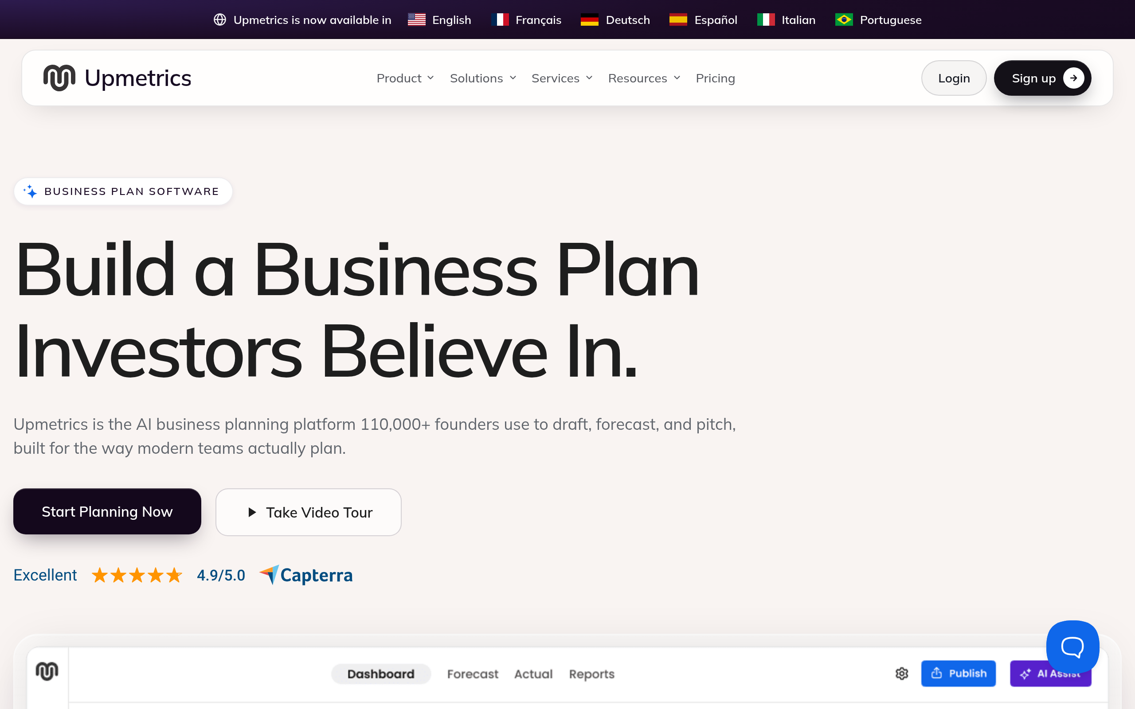Click the Brazilian flag icon

pyautogui.click(x=844, y=19)
